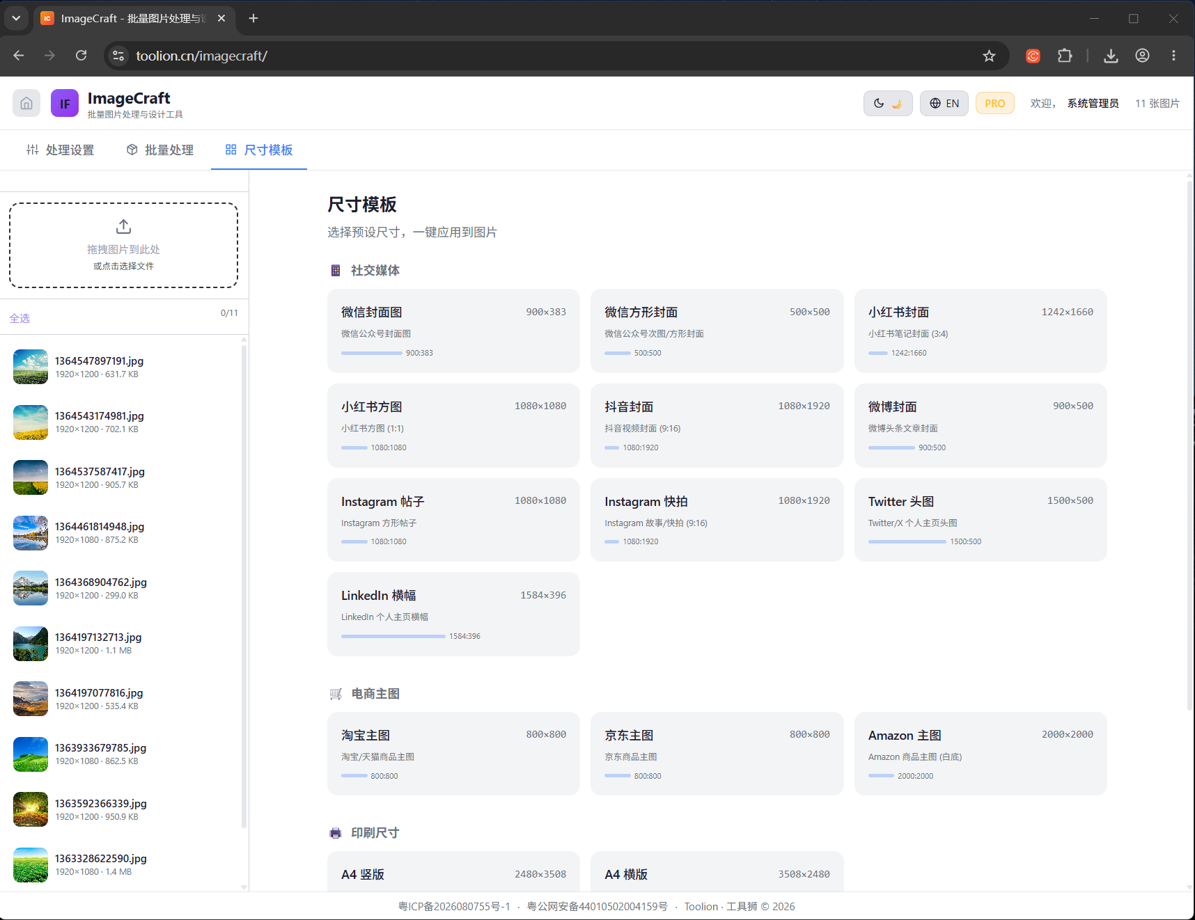Select the 京东主图 800×800 template

pyautogui.click(x=717, y=754)
